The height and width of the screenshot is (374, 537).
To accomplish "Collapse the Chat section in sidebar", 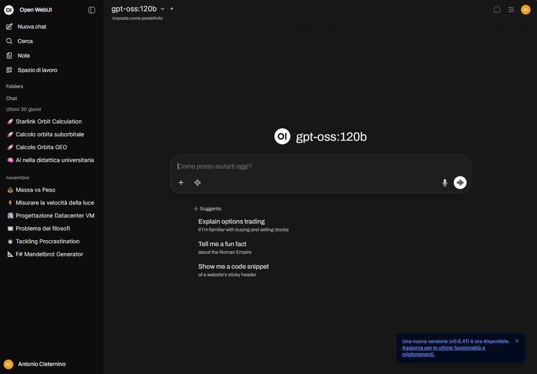I will point(11,98).
